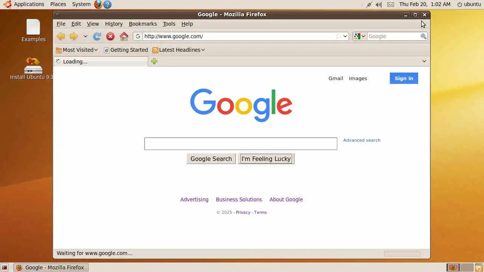484x272 pixels.
Task: Bookmark the page with the star icon
Action: click(338, 36)
